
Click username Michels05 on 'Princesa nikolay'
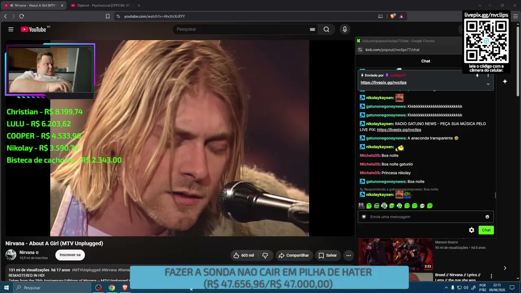point(370,173)
